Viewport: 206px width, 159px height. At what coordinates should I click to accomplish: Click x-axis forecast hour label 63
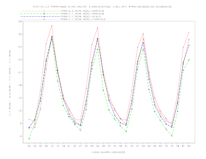149,146
